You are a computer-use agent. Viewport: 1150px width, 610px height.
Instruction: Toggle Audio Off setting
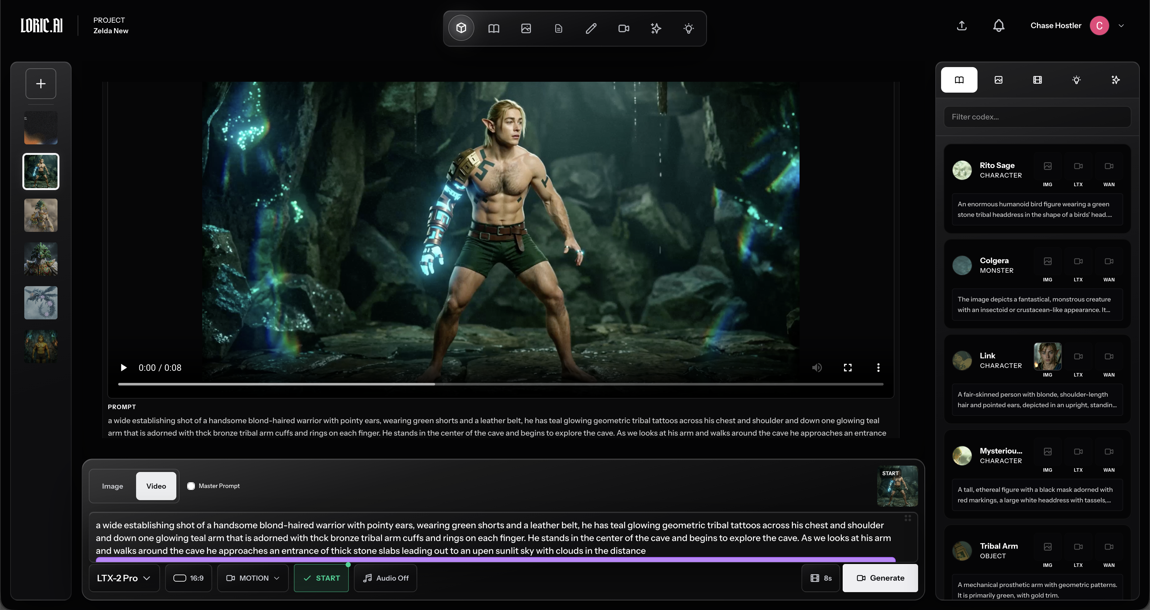(385, 578)
